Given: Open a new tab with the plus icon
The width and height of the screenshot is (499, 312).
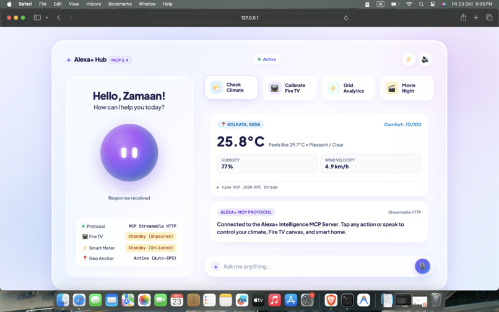Looking at the screenshot, I should (x=475, y=17).
